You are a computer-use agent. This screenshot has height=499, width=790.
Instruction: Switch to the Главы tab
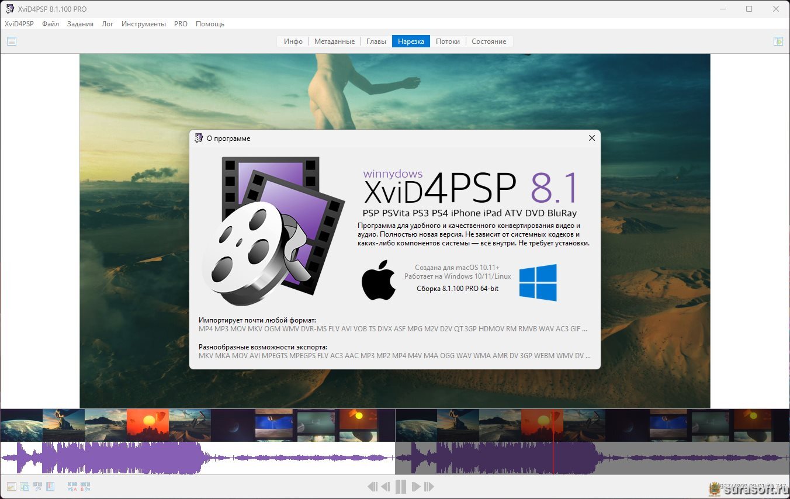376,41
